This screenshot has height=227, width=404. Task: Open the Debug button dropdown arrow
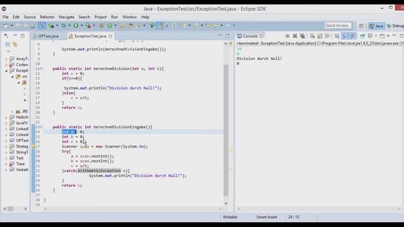click(x=69, y=25)
